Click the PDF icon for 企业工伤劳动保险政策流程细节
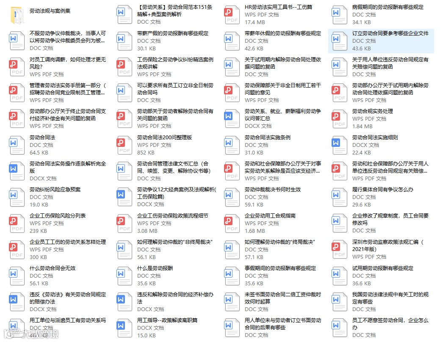 tap(124, 223)
